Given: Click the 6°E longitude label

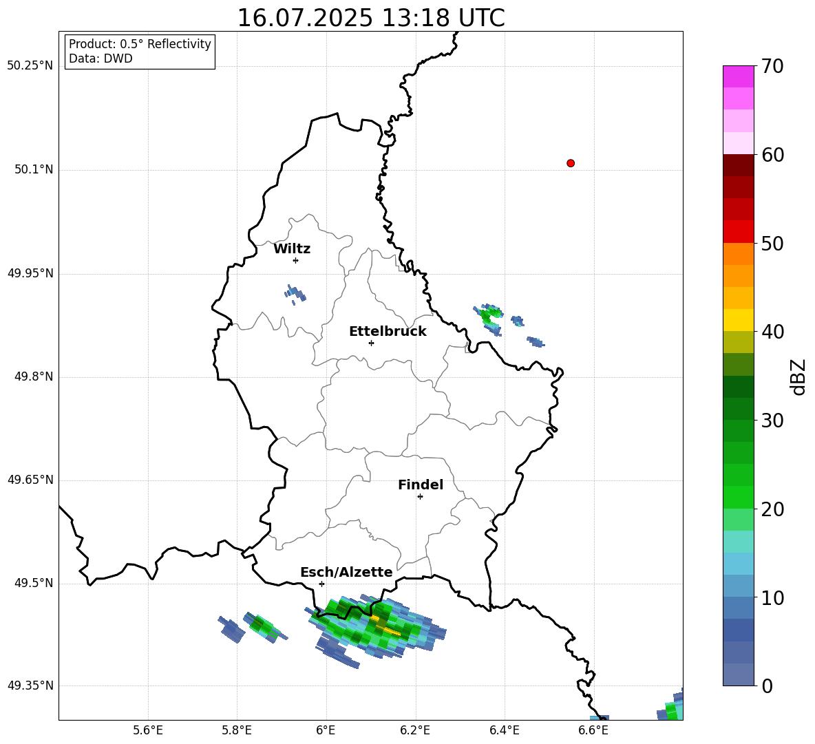Looking at the screenshot, I should pos(326,730).
